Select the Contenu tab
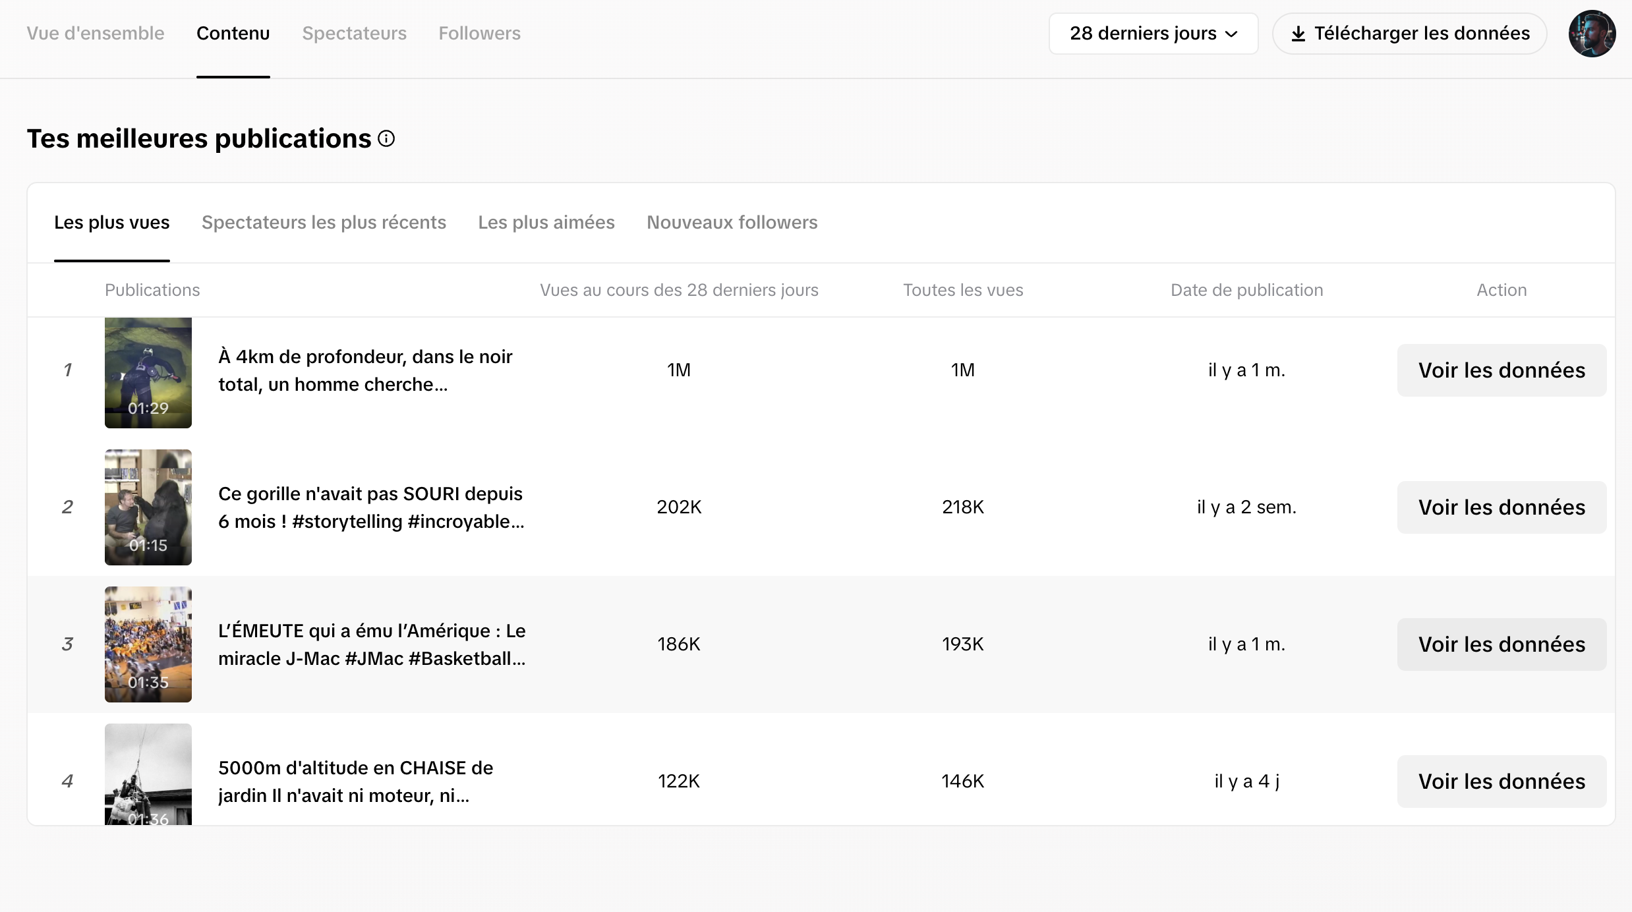The width and height of the screenshot is (1632, 912). (233, 33)
